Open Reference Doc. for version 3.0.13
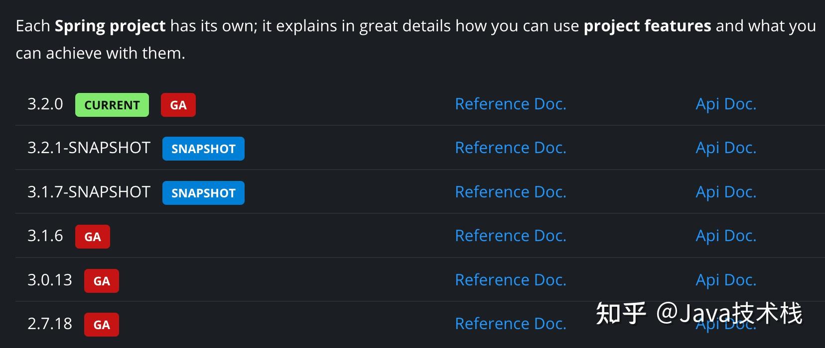This screenshot has height=348, width=825. 511,280
